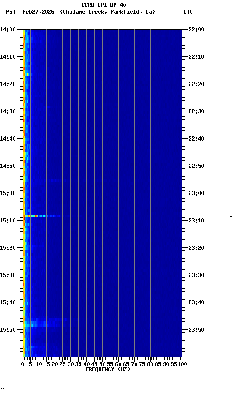Image resolution: width=251 pixels, height=393 pixels.
Task: Click the "23:50" UTC time label
Action: click(x=196, y=330)
